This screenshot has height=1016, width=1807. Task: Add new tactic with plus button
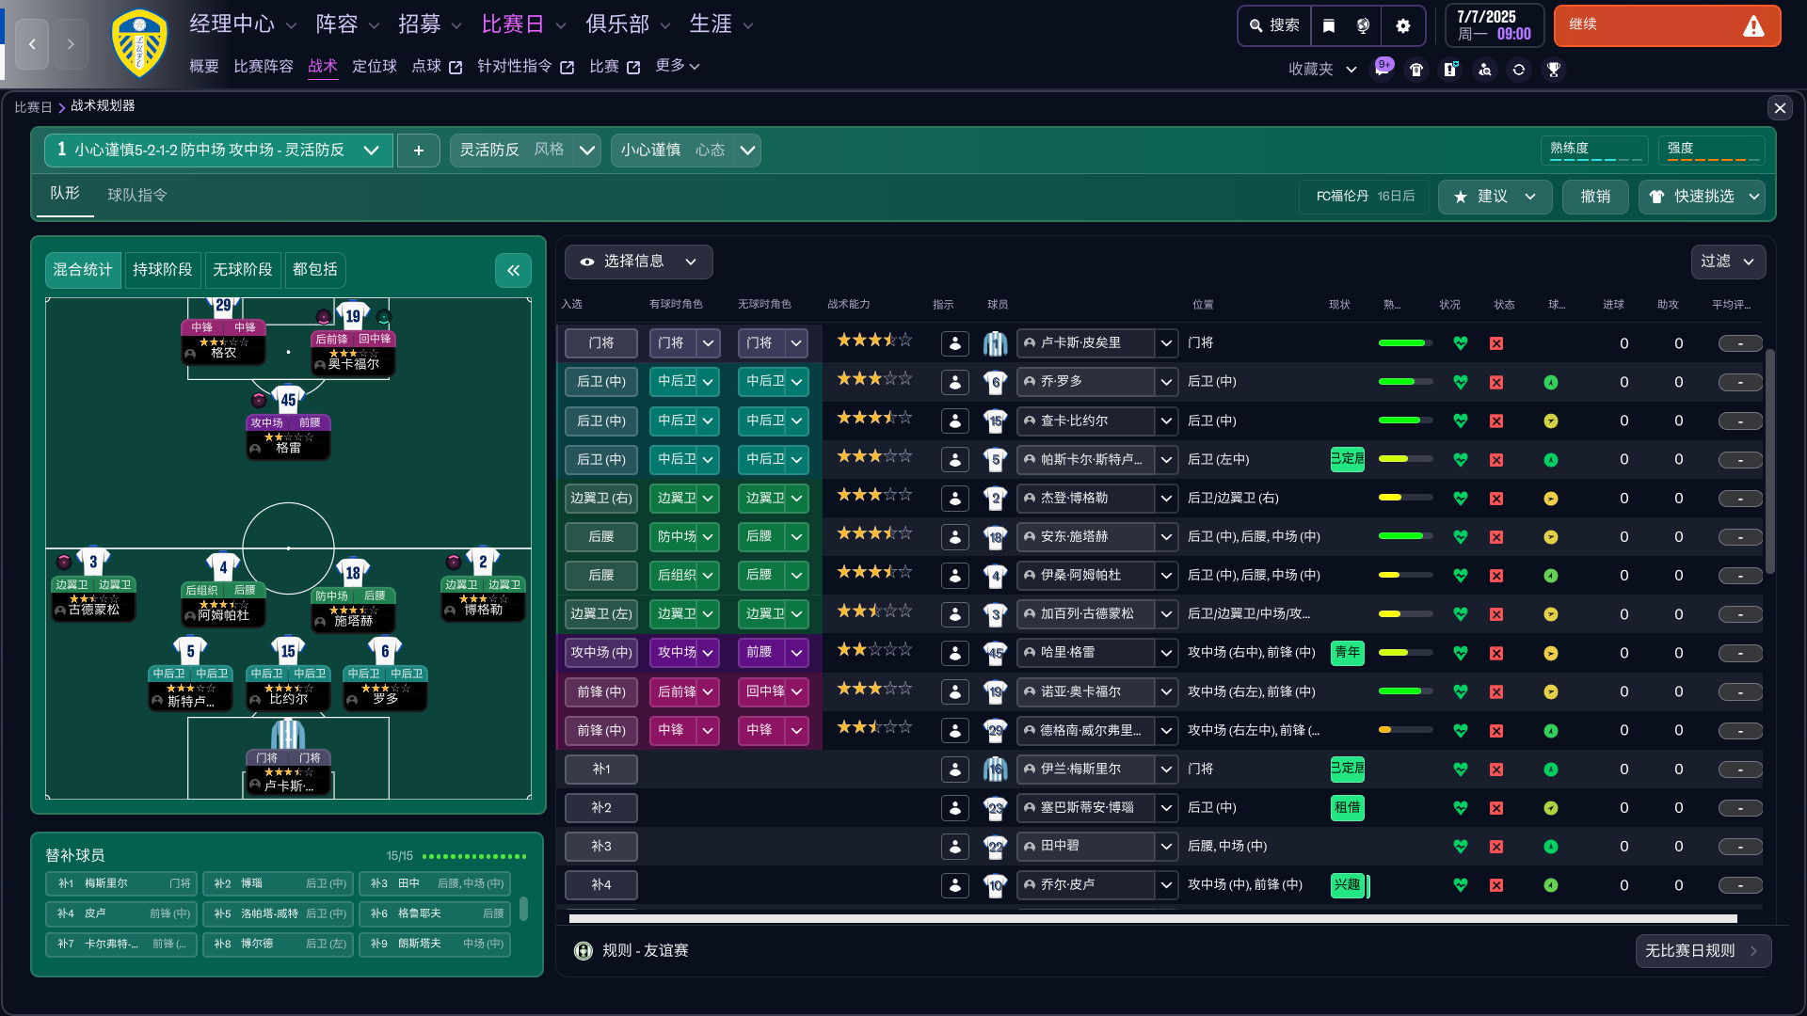[418, 151]
